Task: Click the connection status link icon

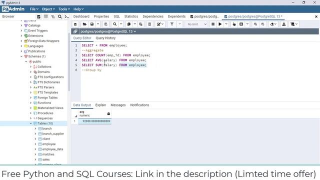Action: 75,31
